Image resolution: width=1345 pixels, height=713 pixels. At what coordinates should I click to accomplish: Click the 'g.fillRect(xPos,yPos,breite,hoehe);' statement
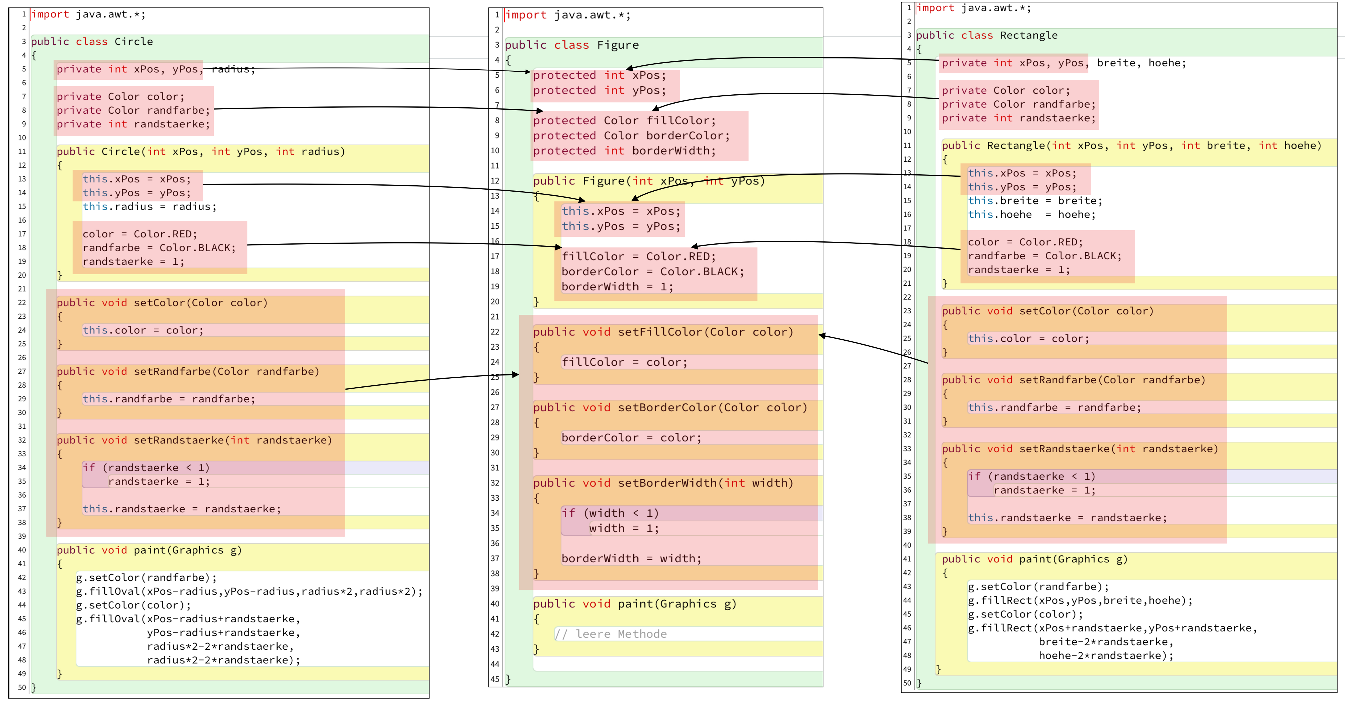tap(1080, 601)
